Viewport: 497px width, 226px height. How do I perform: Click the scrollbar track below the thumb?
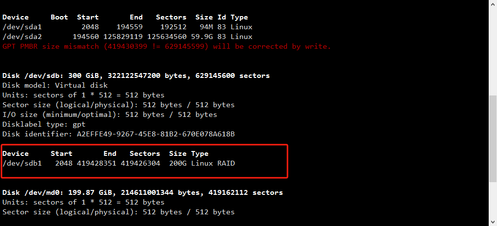click(493, 200)
